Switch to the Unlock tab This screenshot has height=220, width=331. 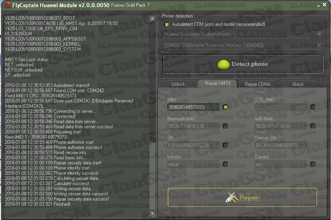coord(178,84)
